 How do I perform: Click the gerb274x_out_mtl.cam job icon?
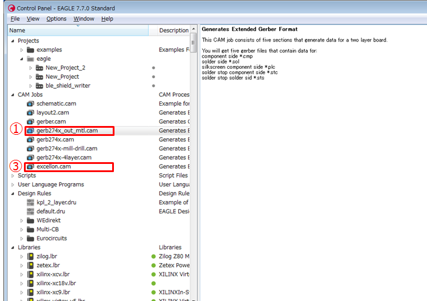(x=30, y=131)
